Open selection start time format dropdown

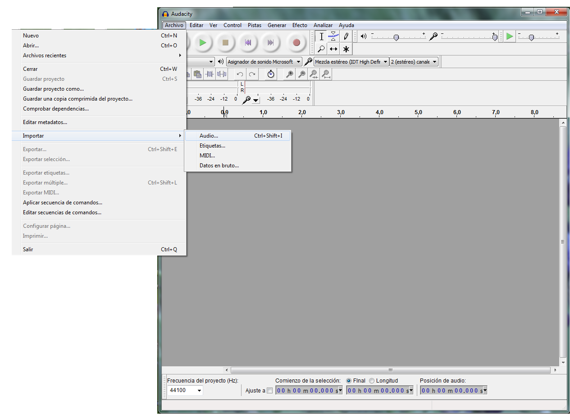340,391
